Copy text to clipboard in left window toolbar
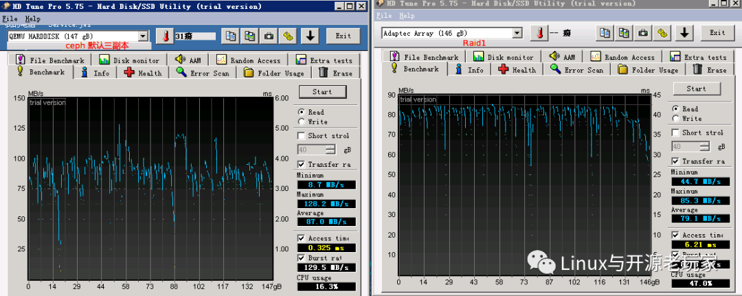Viewport: 742px width, 296px height. [232, 36]
